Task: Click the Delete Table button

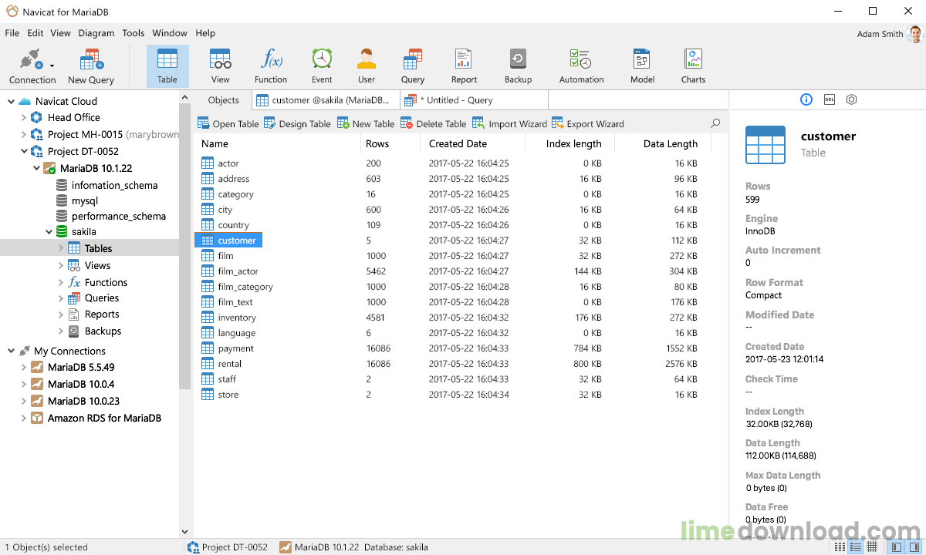Action: (434, 123)
